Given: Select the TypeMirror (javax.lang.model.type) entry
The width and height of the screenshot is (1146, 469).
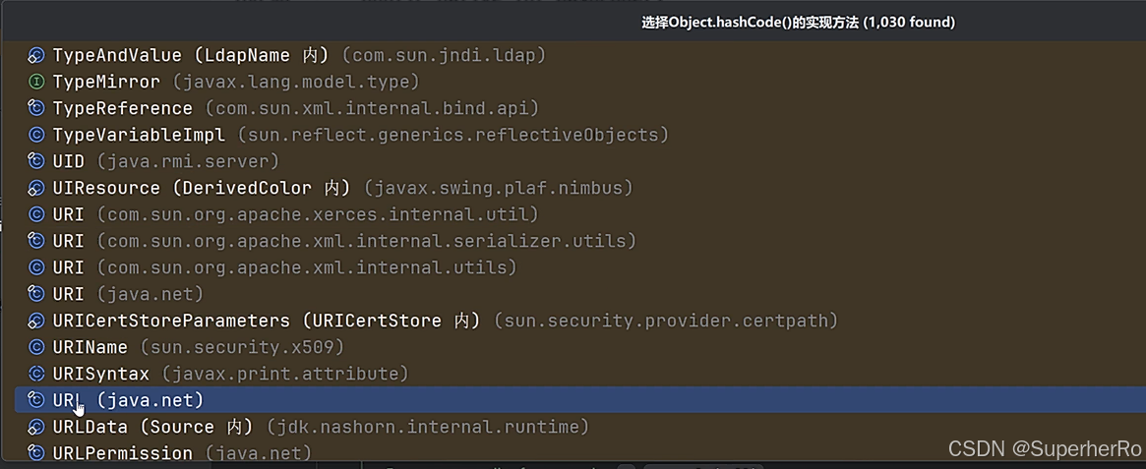Looking at the screenshot, I should [x=573, y=82].
